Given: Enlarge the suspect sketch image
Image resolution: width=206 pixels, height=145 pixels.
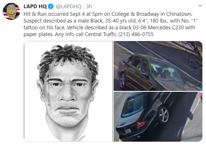Looking at the screenshot, I should 68,91.
